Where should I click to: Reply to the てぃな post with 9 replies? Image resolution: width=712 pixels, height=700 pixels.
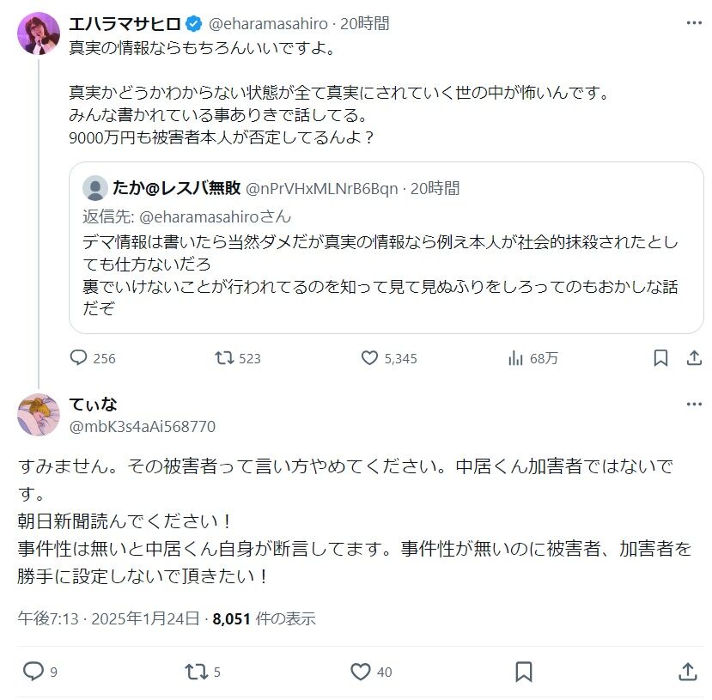33,671
